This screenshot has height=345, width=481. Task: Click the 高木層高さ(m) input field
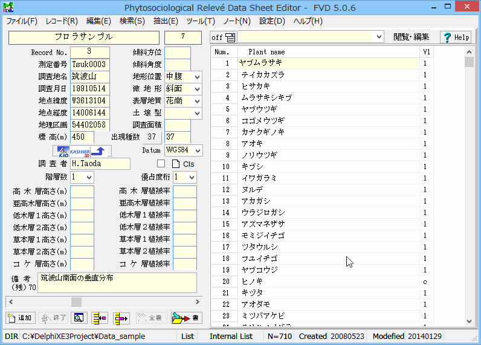(82, 192)
